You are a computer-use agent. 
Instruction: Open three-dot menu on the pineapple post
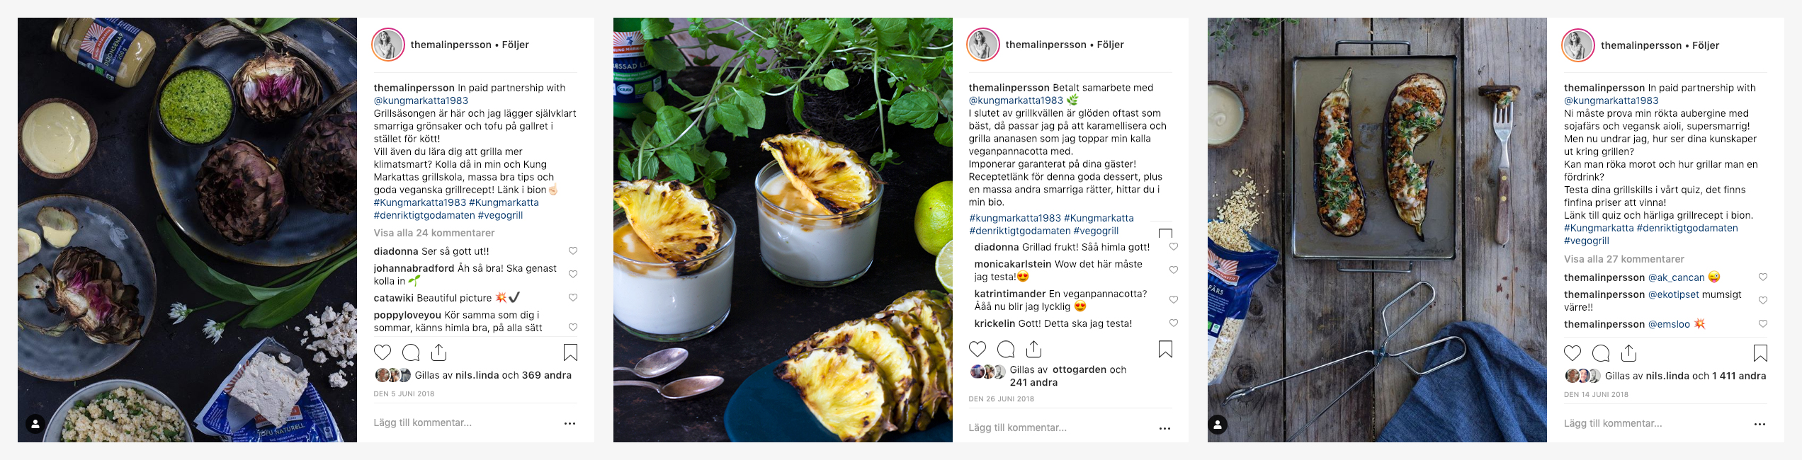1164,428
